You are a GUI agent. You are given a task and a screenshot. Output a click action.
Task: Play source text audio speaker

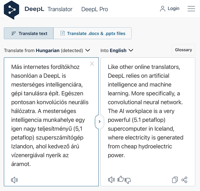coord(14,180)
